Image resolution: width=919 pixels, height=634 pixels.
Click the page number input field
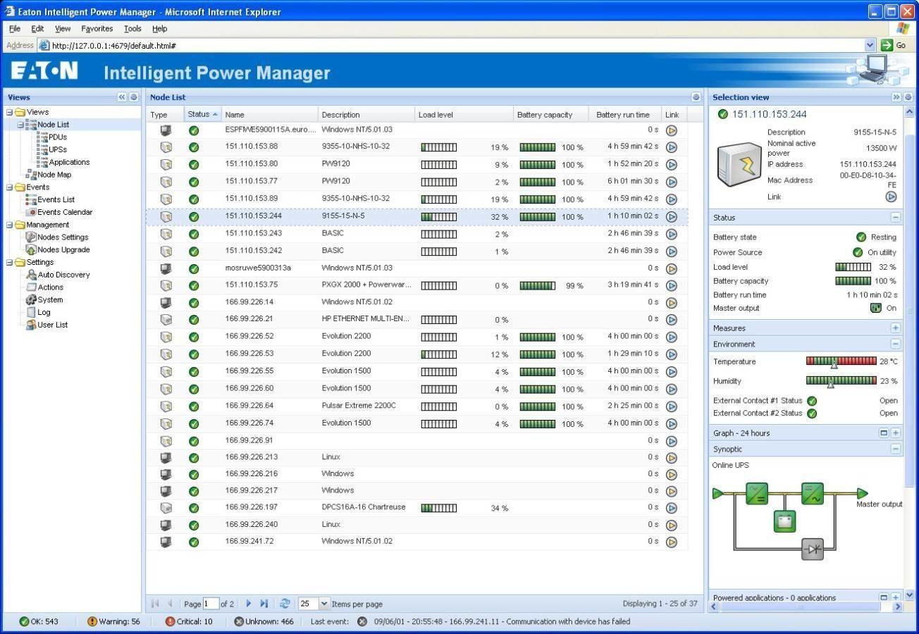[211, 604]
